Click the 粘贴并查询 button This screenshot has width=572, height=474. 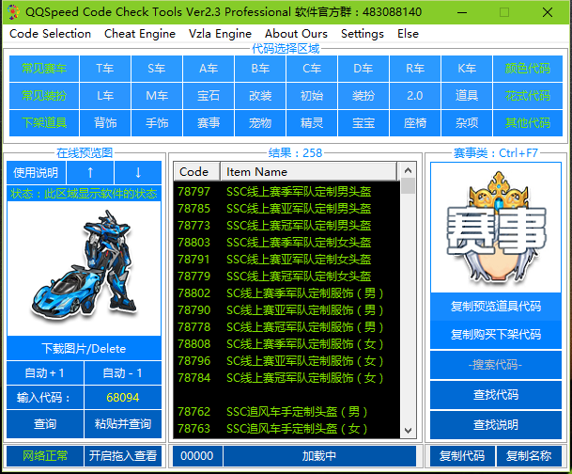122,424
